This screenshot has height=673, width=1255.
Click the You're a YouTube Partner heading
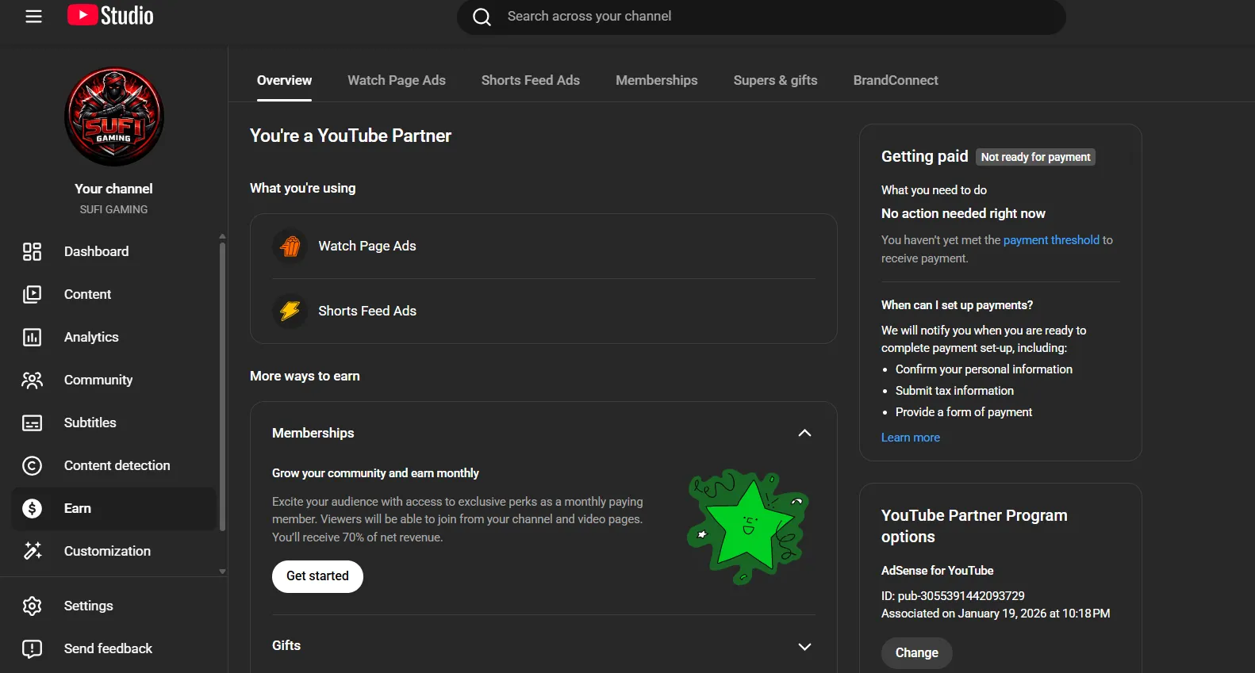click(351, 136)
